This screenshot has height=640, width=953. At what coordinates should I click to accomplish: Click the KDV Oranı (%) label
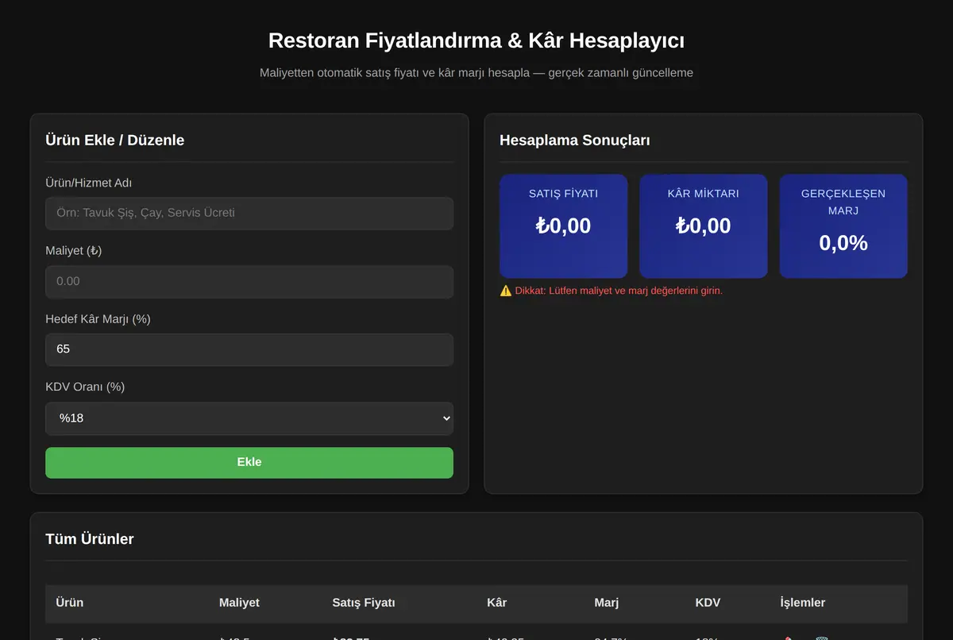pos(85,387)
